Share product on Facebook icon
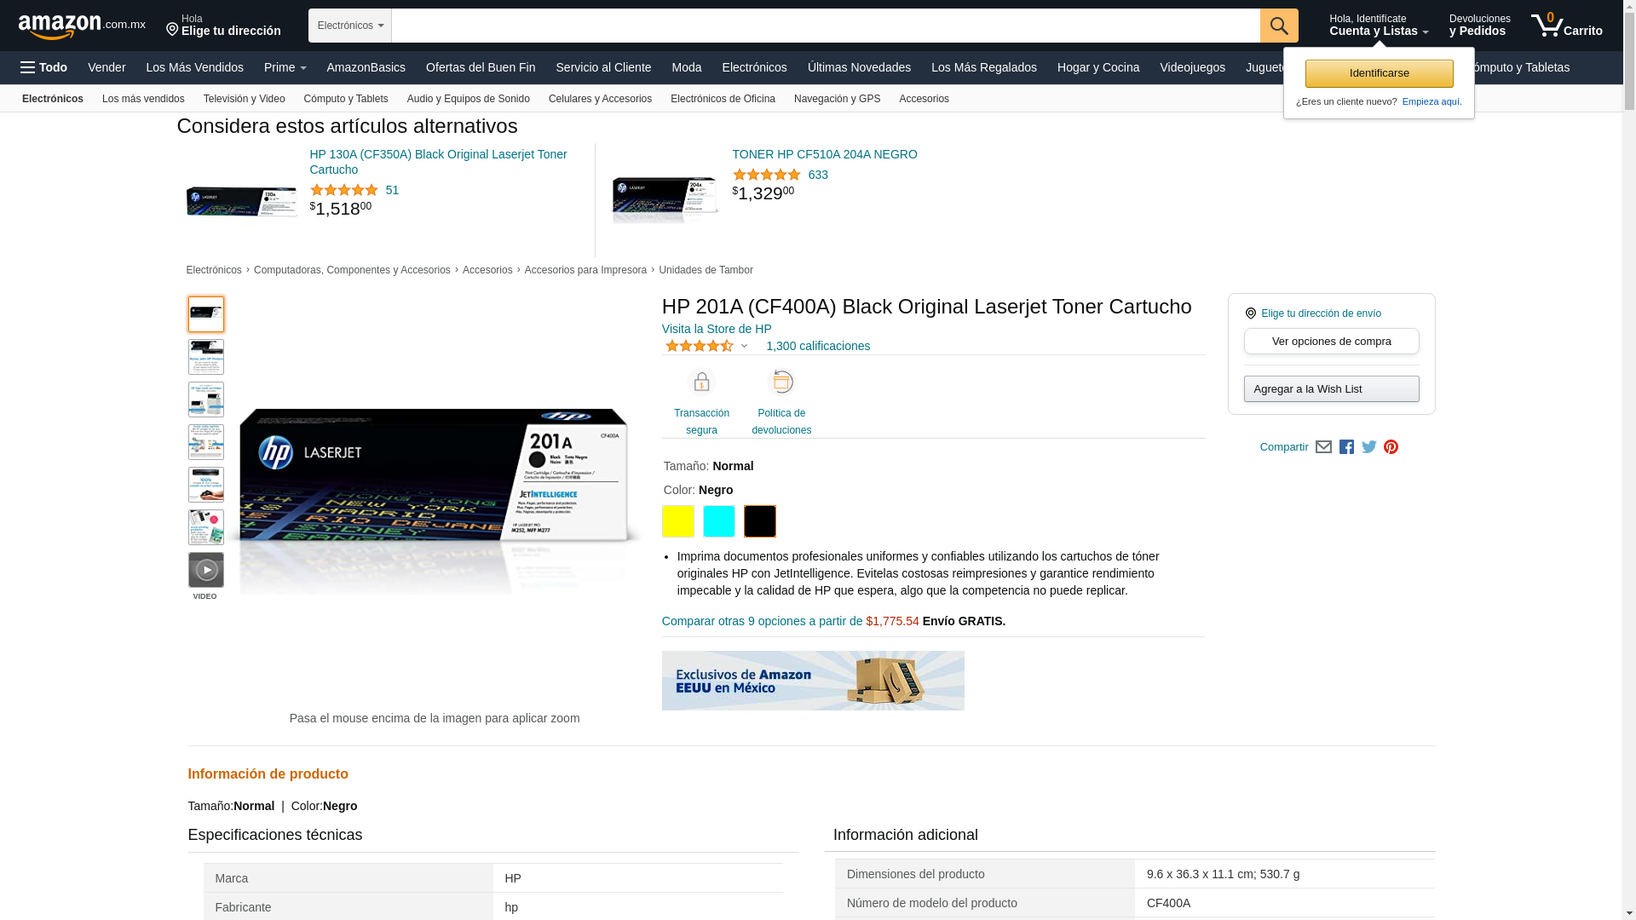The height and width of the screenshot is (920, 1636). point(1346,447)
